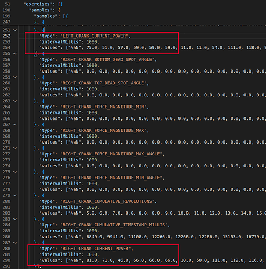Collapse the fold chevron at line 267

(x=15, y=125)
